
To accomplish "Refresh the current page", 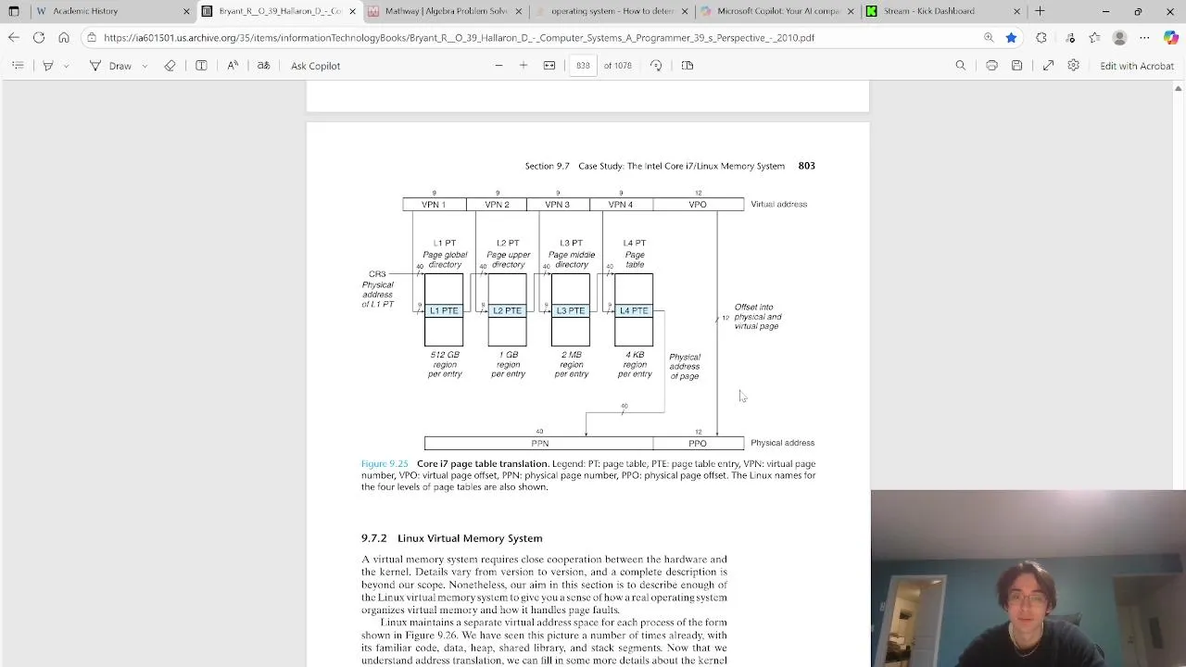I will [39, 38].
